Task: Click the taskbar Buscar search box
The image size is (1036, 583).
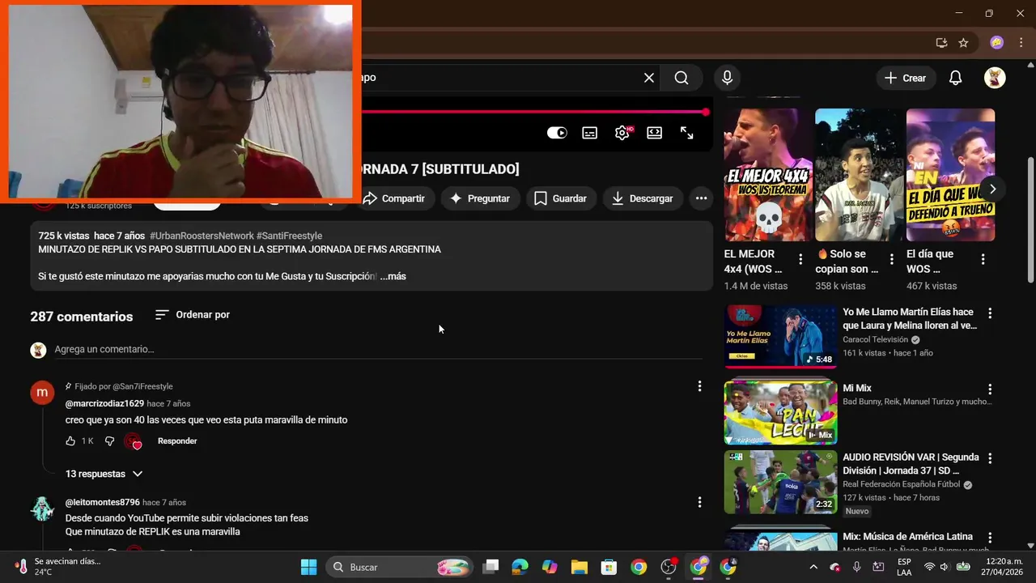Action: coord(401,567)
